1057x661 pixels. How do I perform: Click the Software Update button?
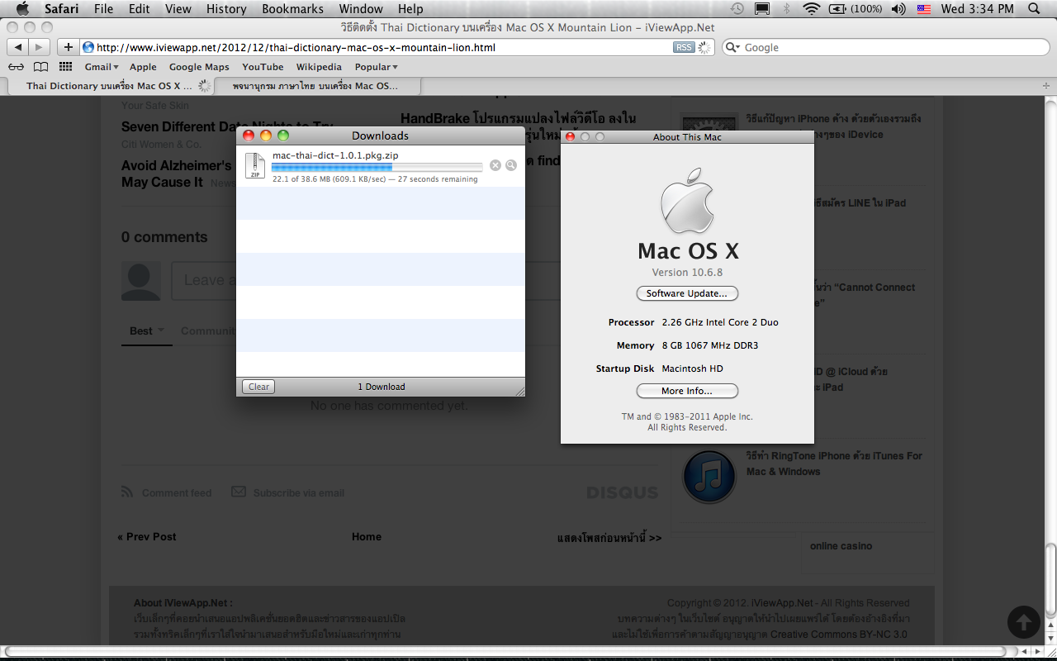[687, 293]
